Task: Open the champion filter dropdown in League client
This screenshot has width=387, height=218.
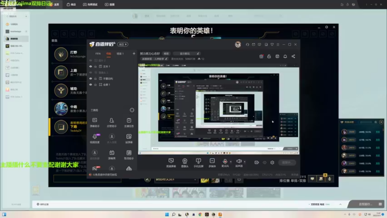Action: 176,179
